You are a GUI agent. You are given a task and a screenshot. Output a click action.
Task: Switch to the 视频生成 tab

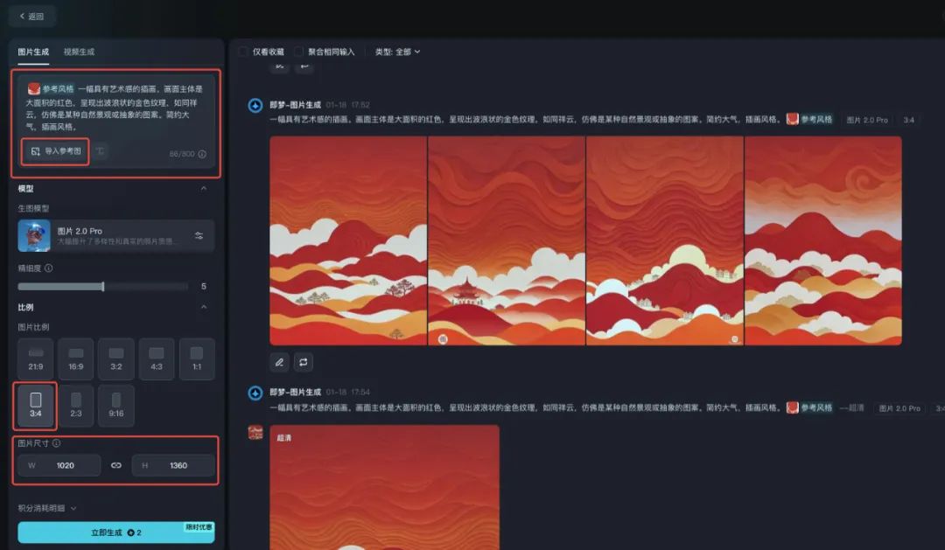(x=79, y=52)
